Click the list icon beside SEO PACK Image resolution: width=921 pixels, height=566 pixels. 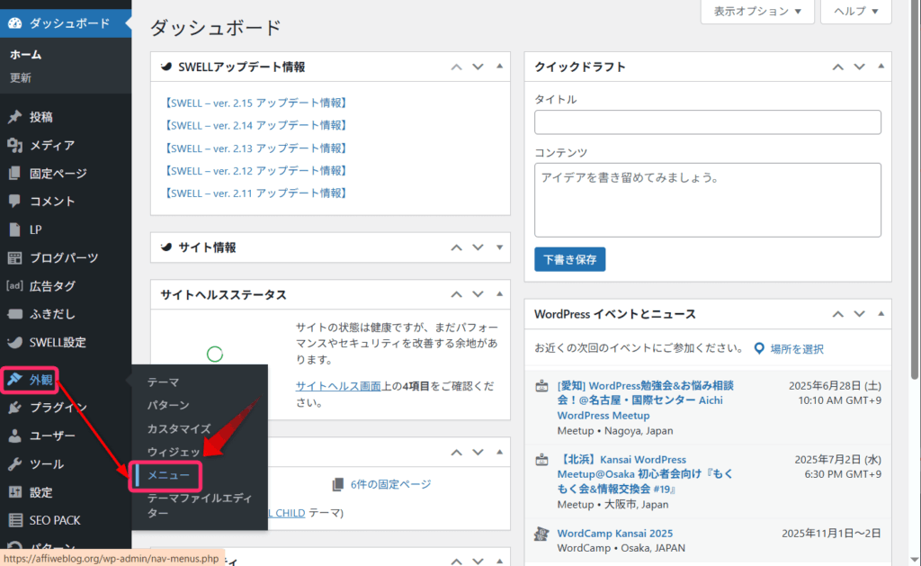pos(15,520)
